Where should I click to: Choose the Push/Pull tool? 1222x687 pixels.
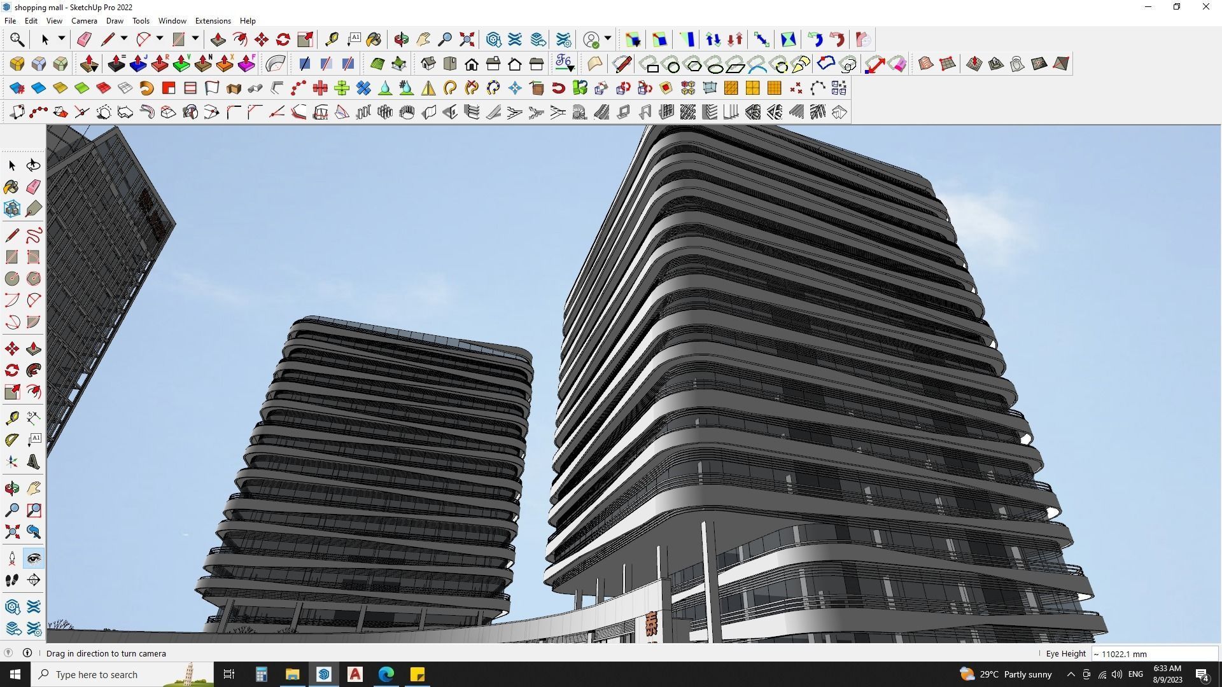click(218, 39)
